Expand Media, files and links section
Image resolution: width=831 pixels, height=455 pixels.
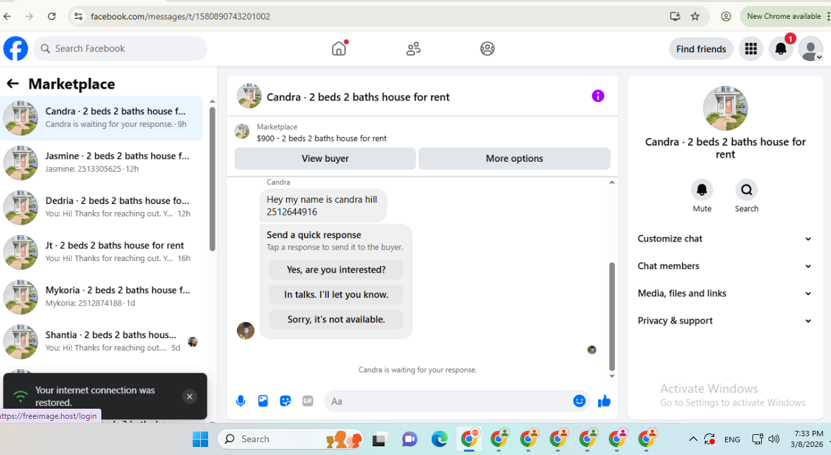point(725,293)
